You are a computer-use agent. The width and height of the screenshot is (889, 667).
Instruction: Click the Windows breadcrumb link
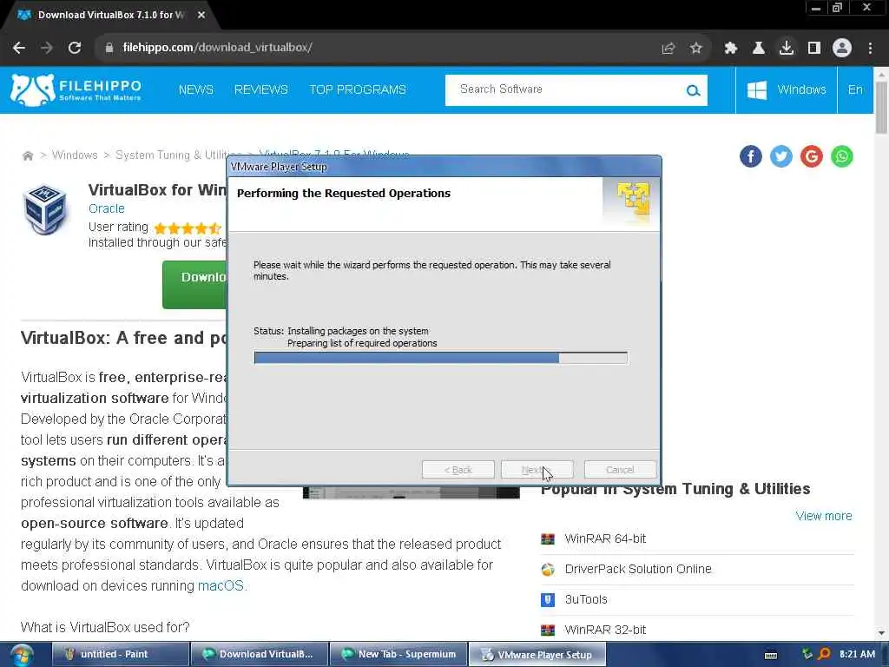(75, 155)
